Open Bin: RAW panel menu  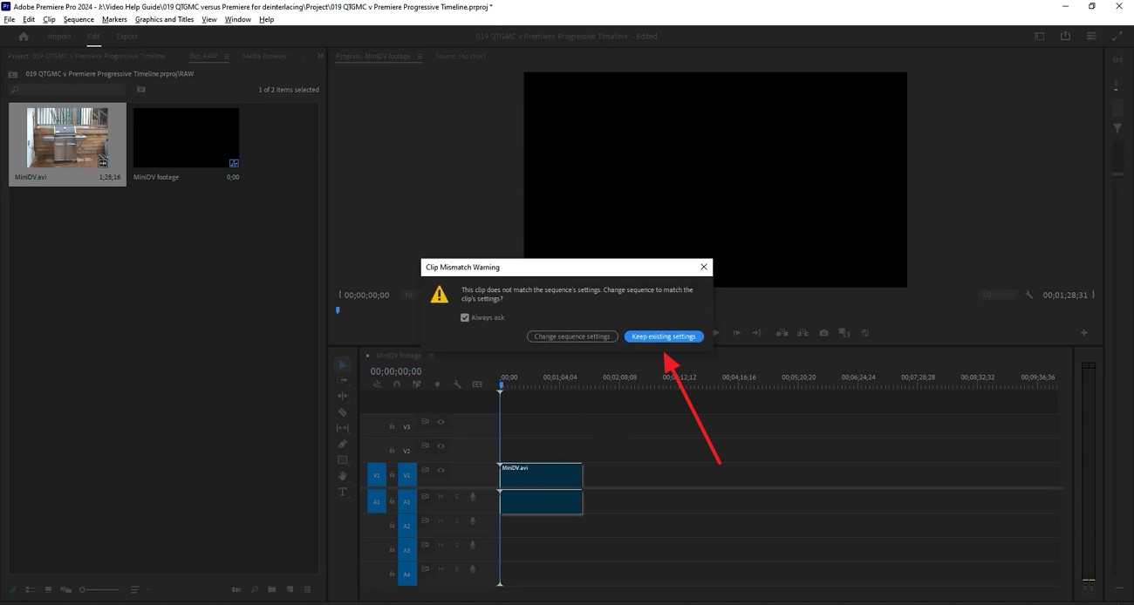pos(227,56)
